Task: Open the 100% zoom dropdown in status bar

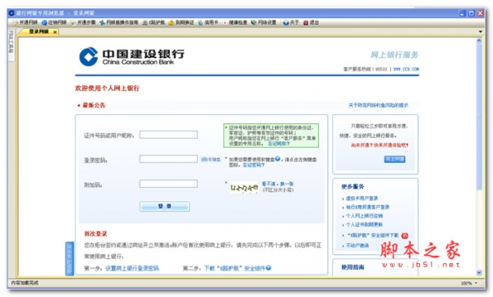Action: pyautogui.click(x=476, y=283)
